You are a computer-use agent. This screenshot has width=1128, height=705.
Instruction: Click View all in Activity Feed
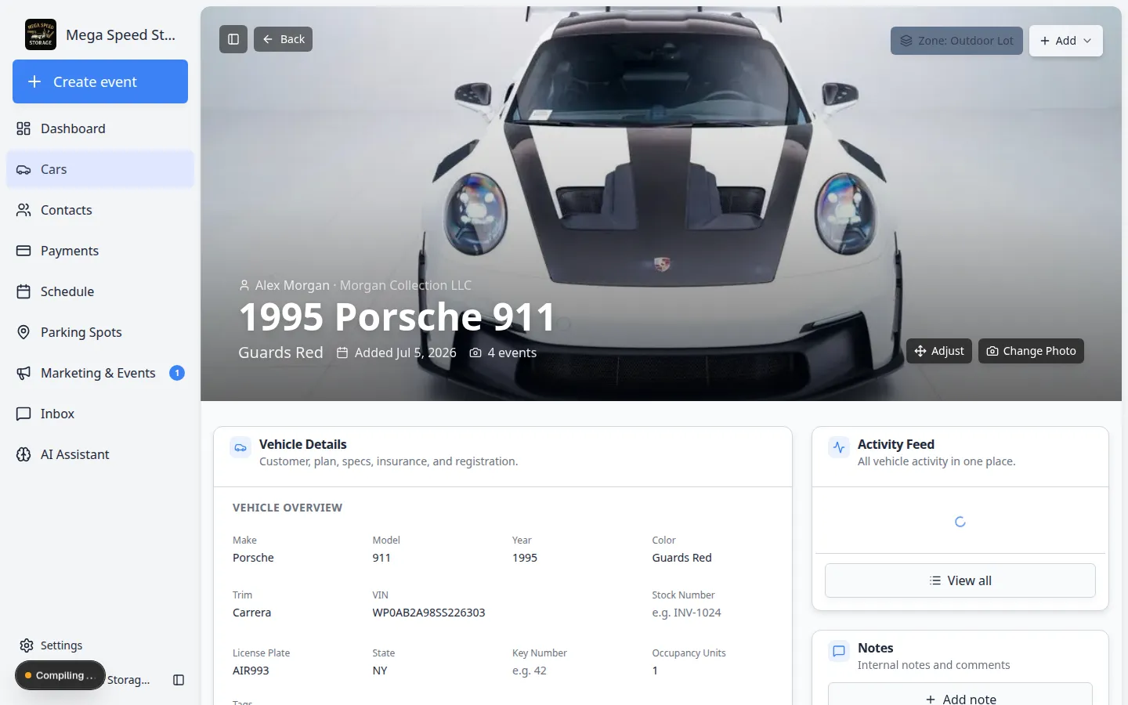[960, 580]
